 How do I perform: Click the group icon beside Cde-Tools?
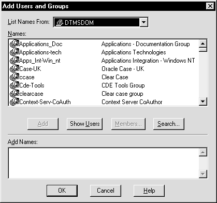pyautogui.click(x=15, y=85)
